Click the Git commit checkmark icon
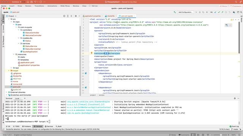The width and height of the screenshot is (243, 136). click(219, 12)
